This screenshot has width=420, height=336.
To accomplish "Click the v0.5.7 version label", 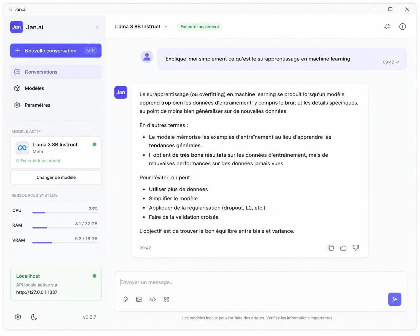I will 90,317.
